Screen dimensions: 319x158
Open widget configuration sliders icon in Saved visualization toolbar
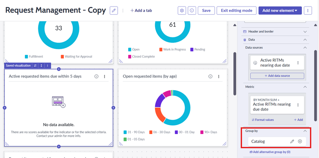click(x=35, y=66)
